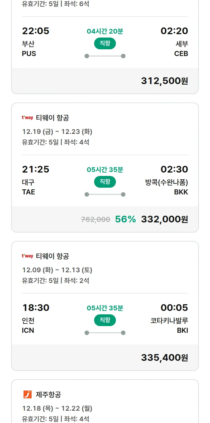Tap 직항 badge on the Incheon–Kota Kinabalu flight
The height and width of the screenshot is (423, 210).
tap(105, 320)
